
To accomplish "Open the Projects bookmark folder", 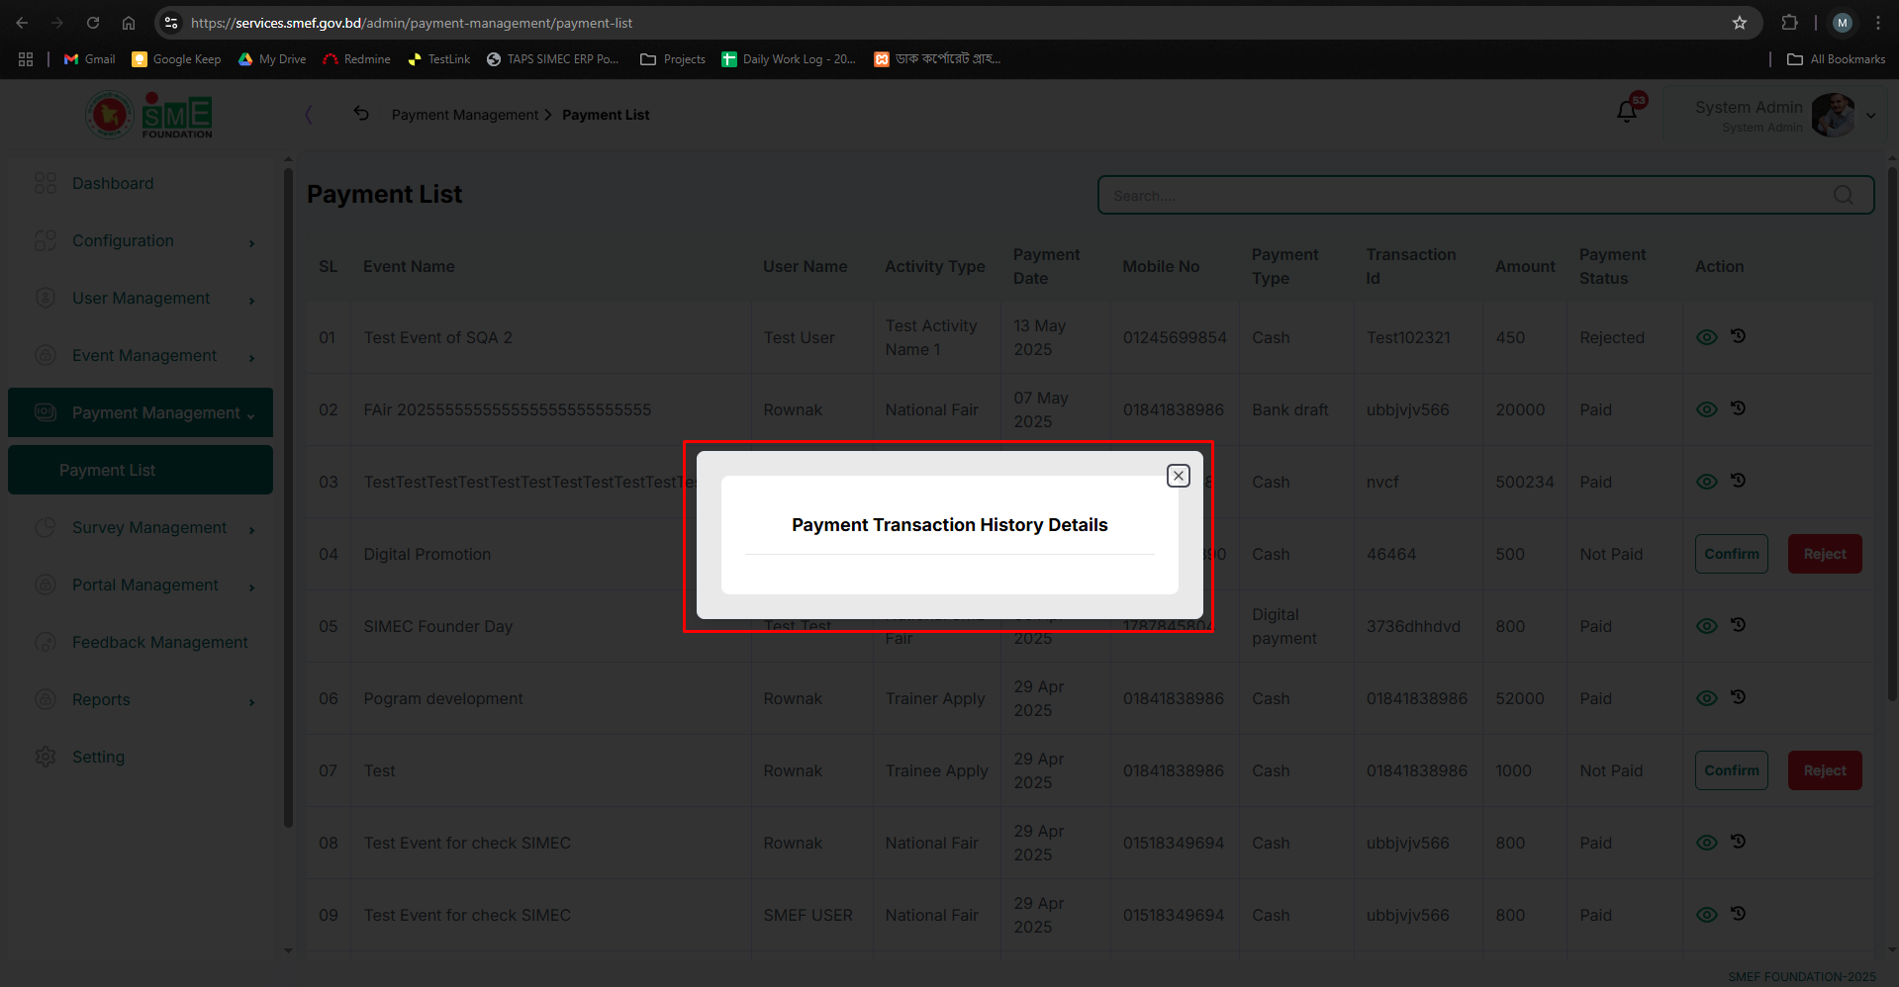I will (673, 59).
